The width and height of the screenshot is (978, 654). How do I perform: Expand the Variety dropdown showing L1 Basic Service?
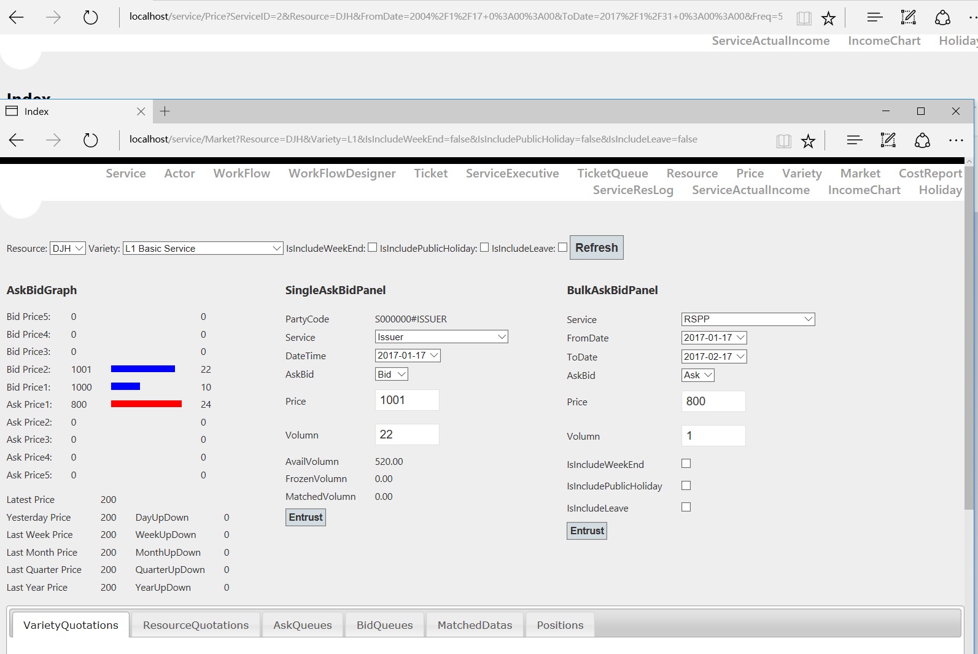pos(203,248)
